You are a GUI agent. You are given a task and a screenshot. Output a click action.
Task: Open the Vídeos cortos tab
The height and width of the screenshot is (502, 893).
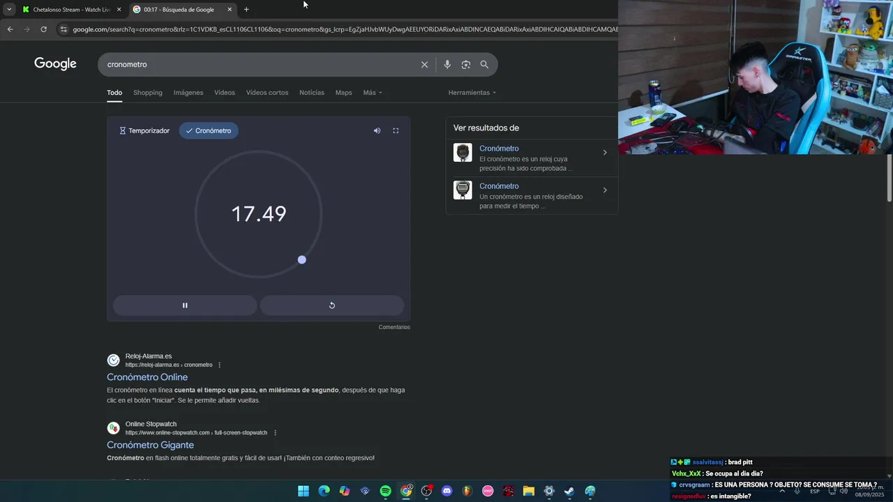tap(267, 93)
